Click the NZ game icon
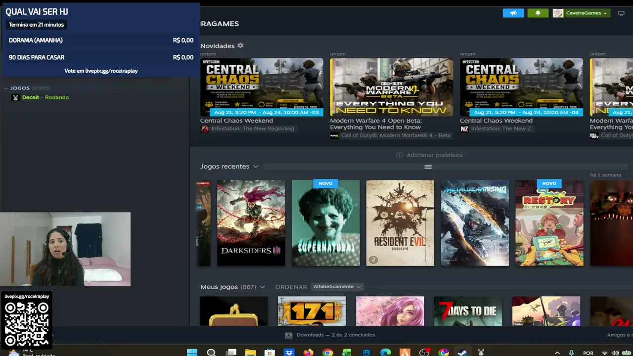 pyautogui.click(x=464, y=129)
